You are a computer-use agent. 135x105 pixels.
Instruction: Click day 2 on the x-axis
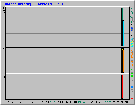[x=13, y=102]
